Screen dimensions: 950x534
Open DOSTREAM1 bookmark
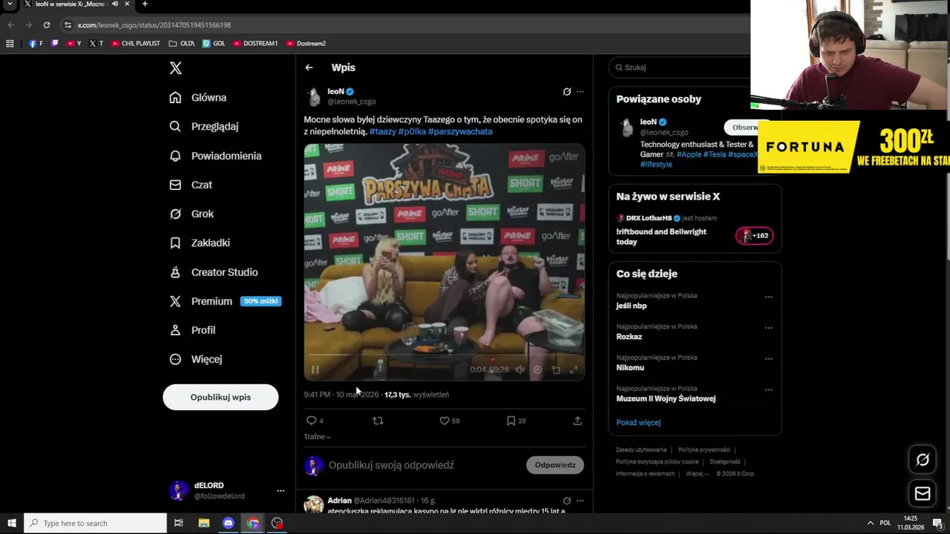[x=255, y=44]
